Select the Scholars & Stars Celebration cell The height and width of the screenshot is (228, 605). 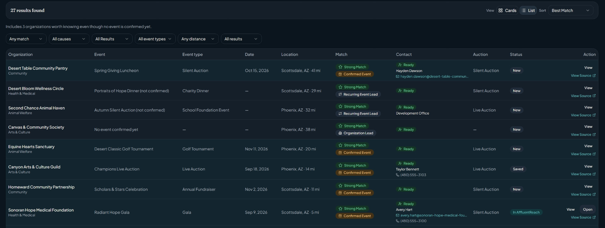[x=121, y=189]
